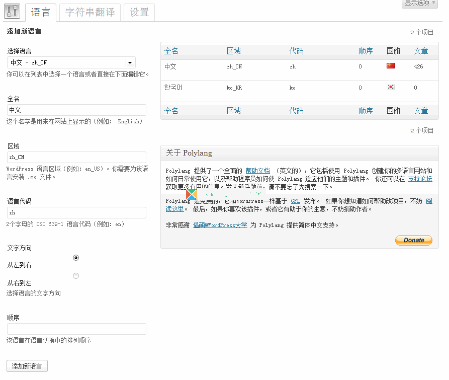
Task: Open the GPL link
Action: [x=296, y=201]
